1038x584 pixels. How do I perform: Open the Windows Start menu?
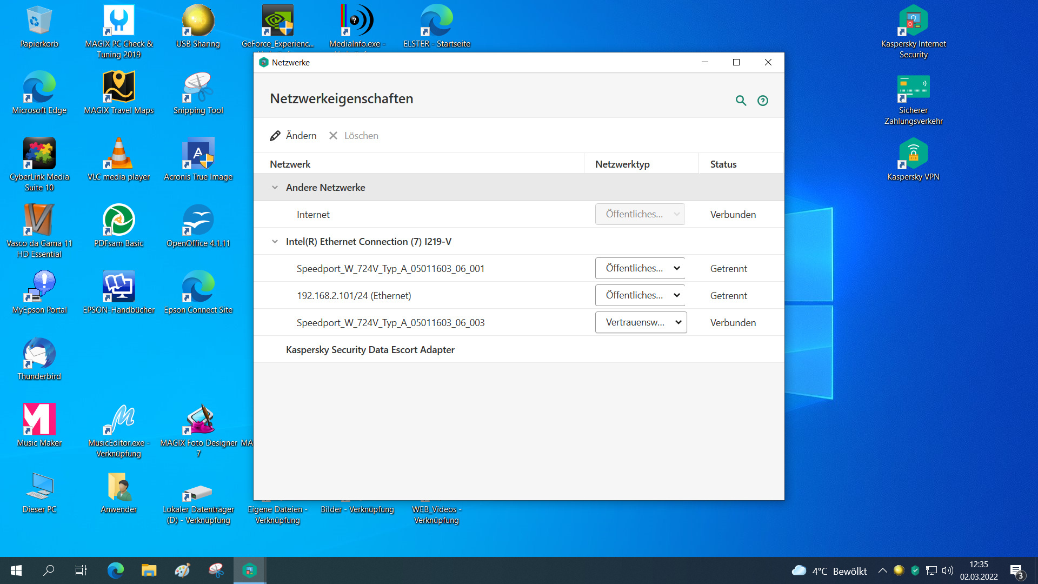point(16,570)
